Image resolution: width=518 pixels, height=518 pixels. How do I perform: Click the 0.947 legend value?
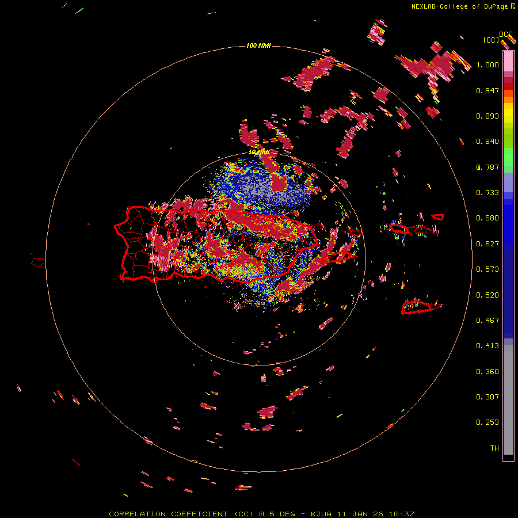click(x=487, y=90)
